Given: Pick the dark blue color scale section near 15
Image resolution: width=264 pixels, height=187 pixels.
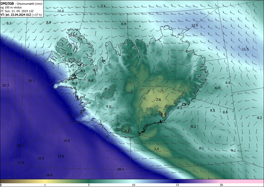Looking at the screenshot, I should [176, 181].
